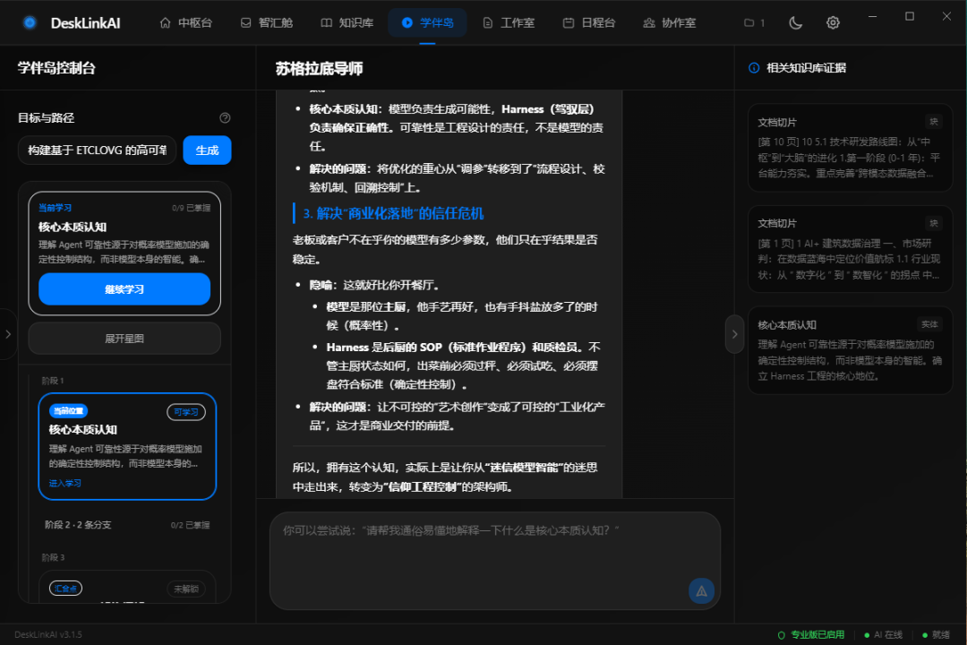967x645 pixels.
Task: Click into the chat message input box
Action: pos(494,561)
